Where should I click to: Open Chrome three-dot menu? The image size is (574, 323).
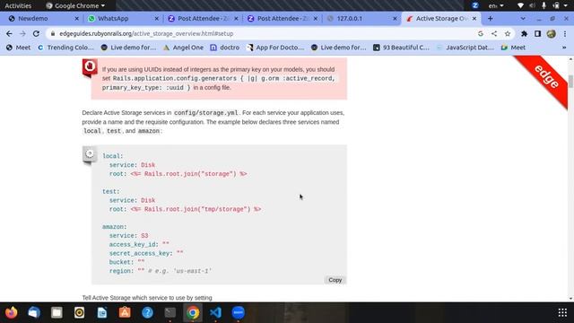(565, 34)
